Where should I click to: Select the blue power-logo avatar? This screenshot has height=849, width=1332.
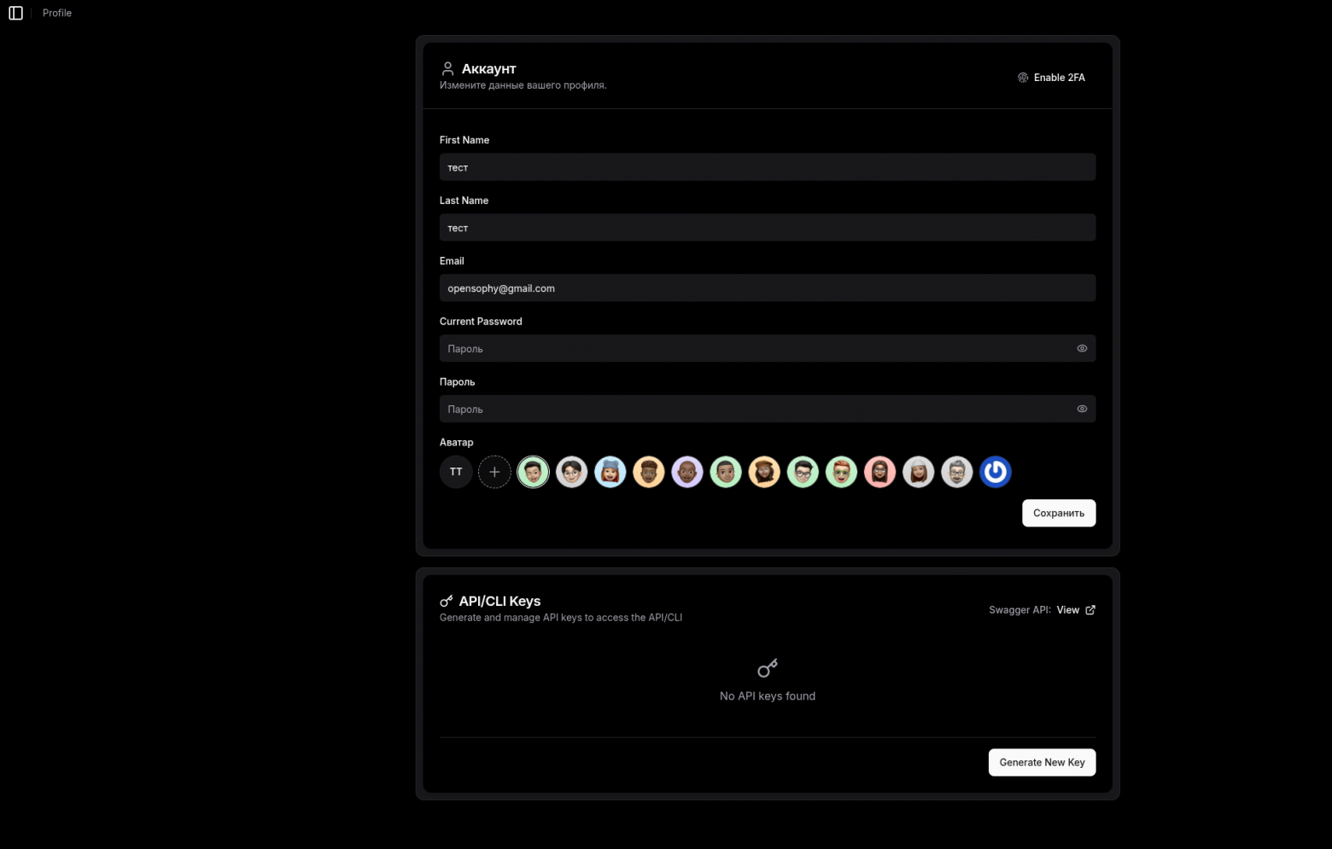point(995,472)
